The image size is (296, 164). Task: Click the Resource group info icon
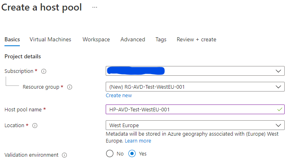point(70,87)
